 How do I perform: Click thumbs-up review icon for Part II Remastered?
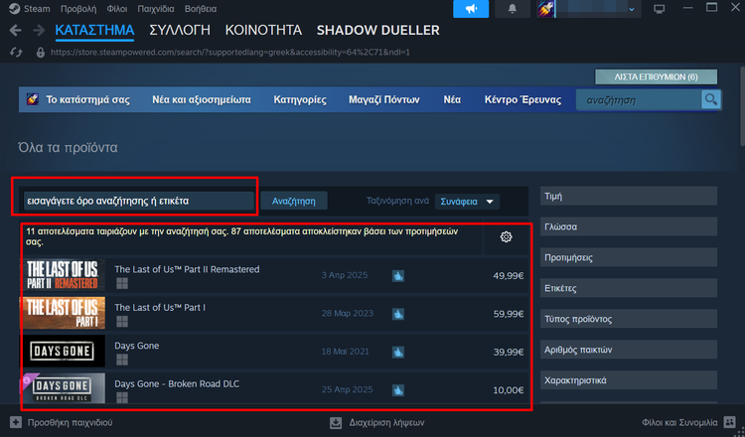(398, 275)
